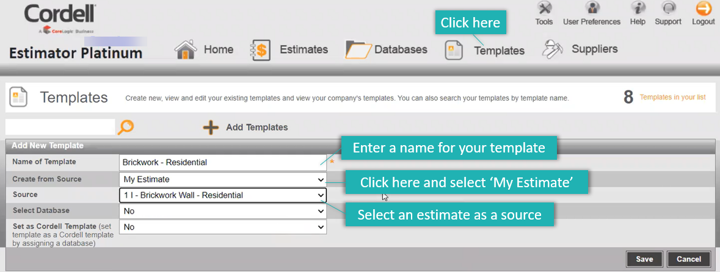This screenshot has width=720, height=272.
Task: Open the Create from Source dropdown
Action: click(223, 179)
